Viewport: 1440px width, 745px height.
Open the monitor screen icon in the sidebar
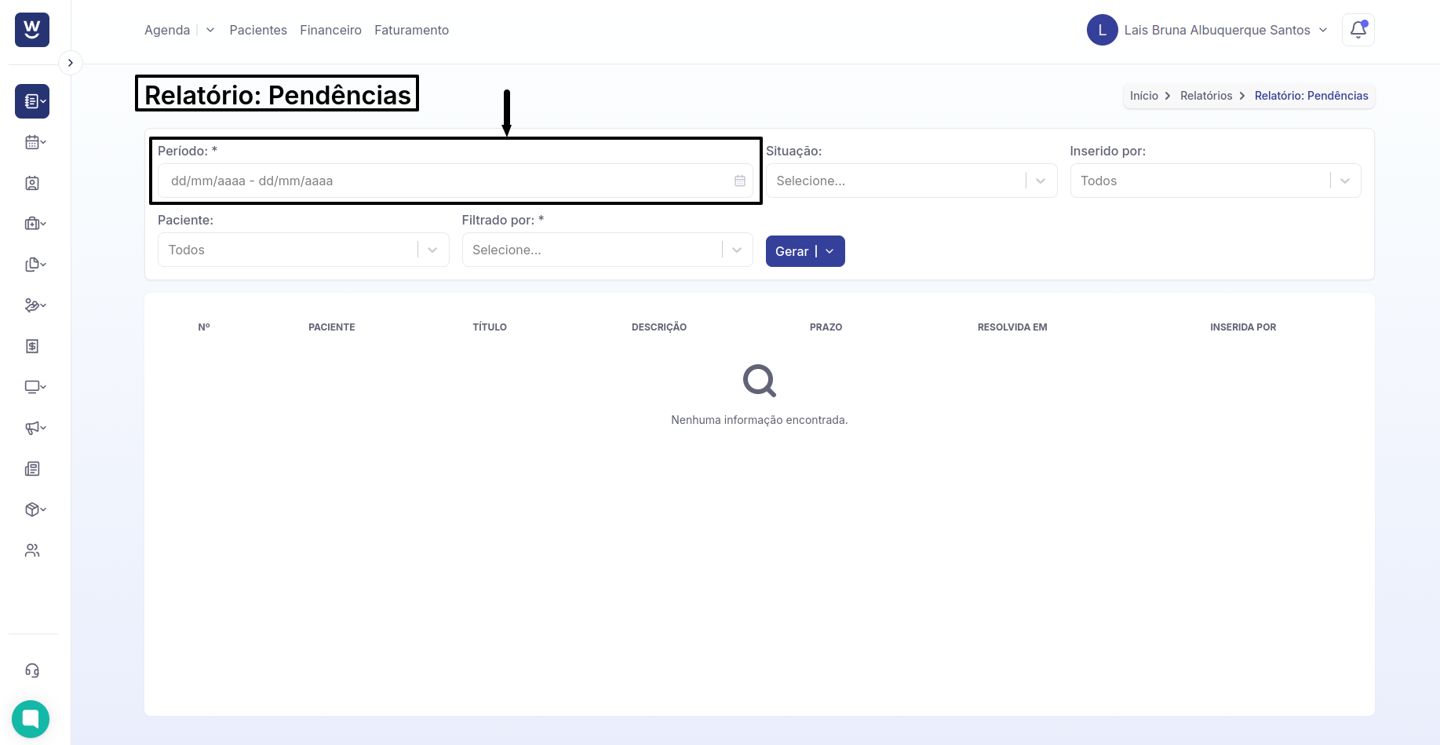click(32, 387)
